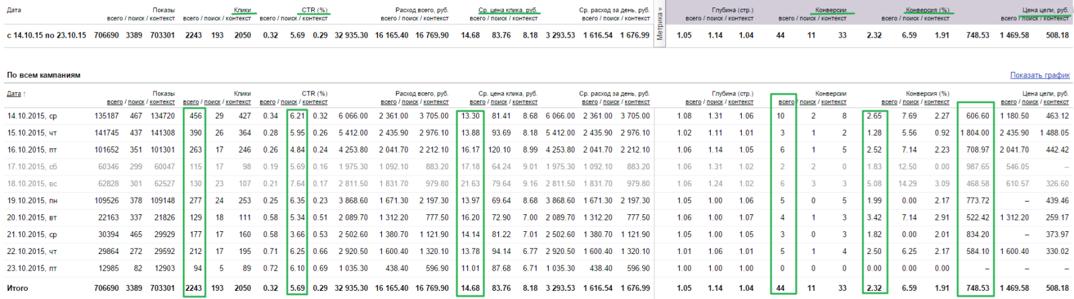Sort by Ср. расход за день контекст link
Screen dimensions: 1074x299
point(637,102)
